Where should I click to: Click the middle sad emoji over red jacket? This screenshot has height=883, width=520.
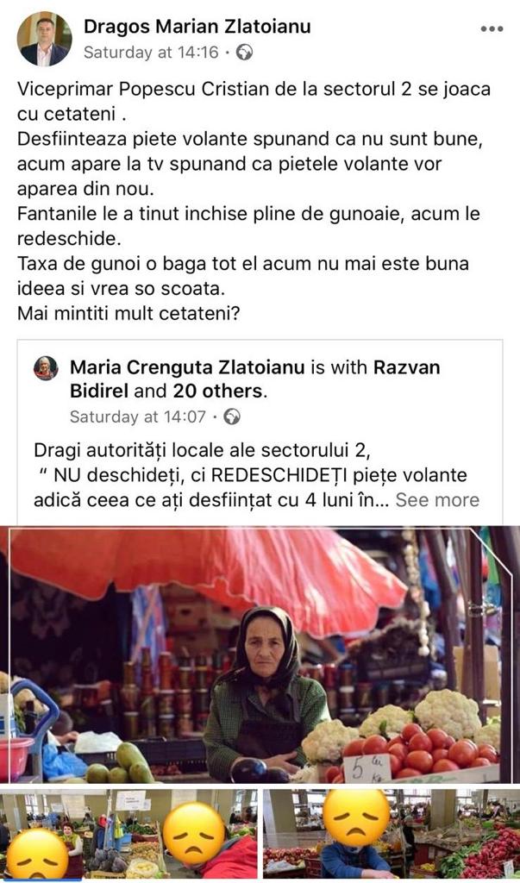click(195, 832)
